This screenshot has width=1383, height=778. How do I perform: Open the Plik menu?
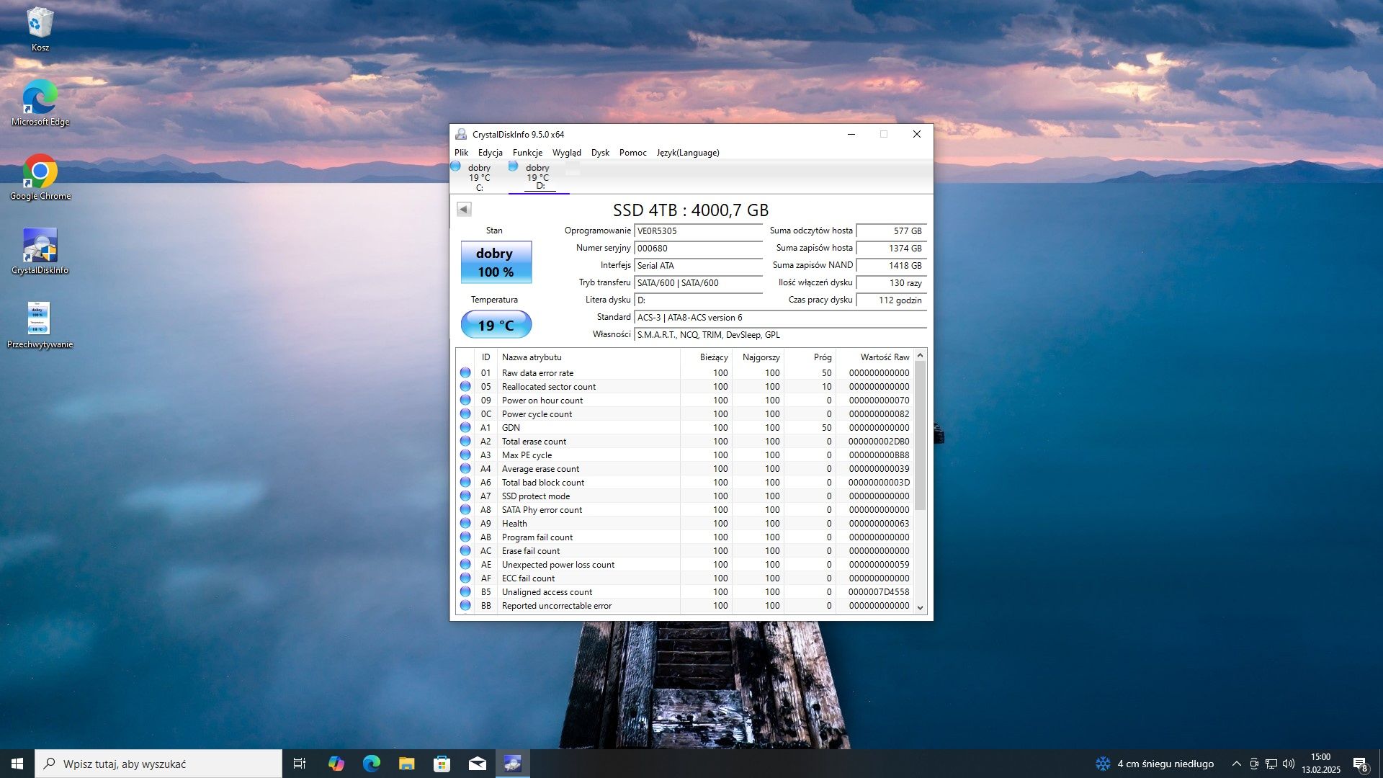click(x=461, y=153)
